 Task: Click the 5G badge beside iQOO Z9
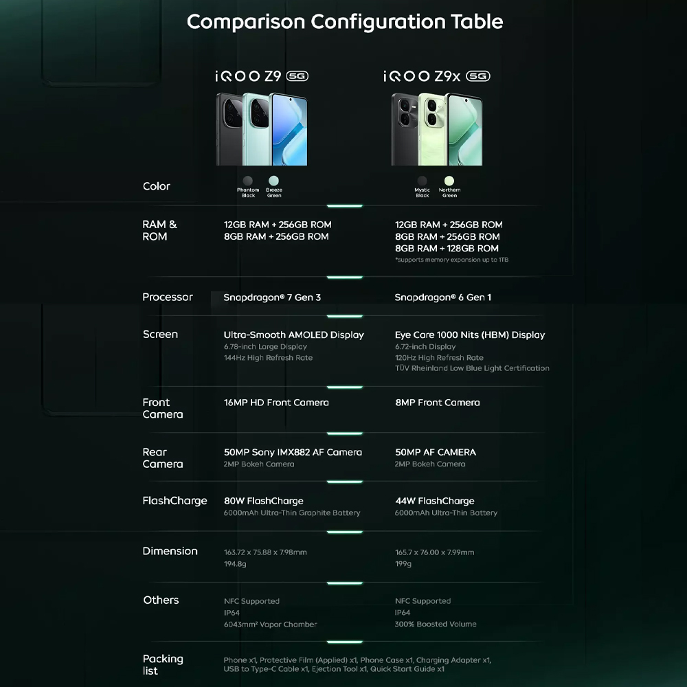[297, 76]
